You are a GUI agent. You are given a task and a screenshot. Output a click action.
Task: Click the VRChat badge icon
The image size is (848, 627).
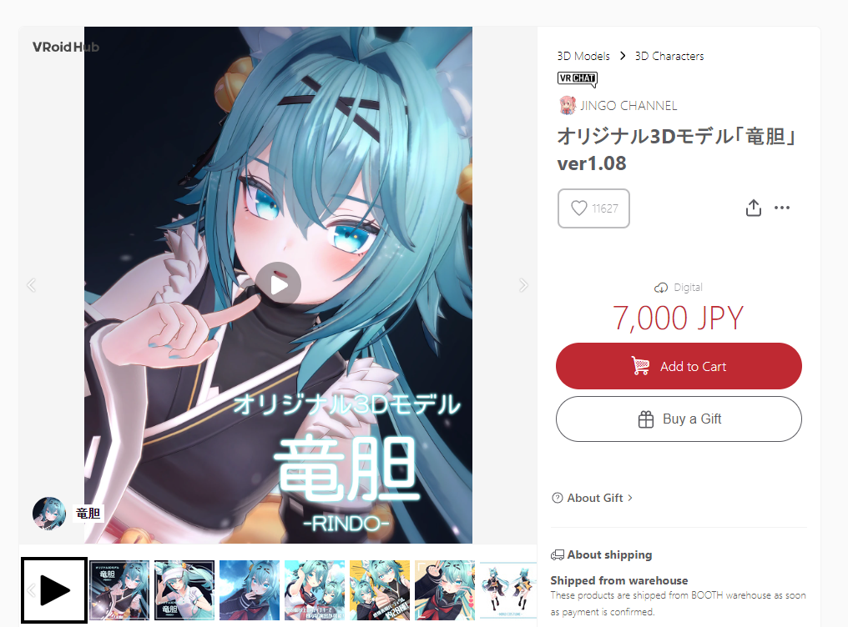[577, 79]
